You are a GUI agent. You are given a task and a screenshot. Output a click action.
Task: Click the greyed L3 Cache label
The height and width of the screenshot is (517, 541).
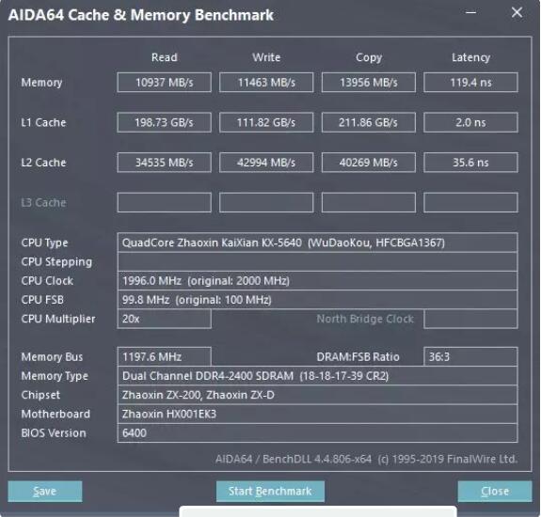pos(43,202)
